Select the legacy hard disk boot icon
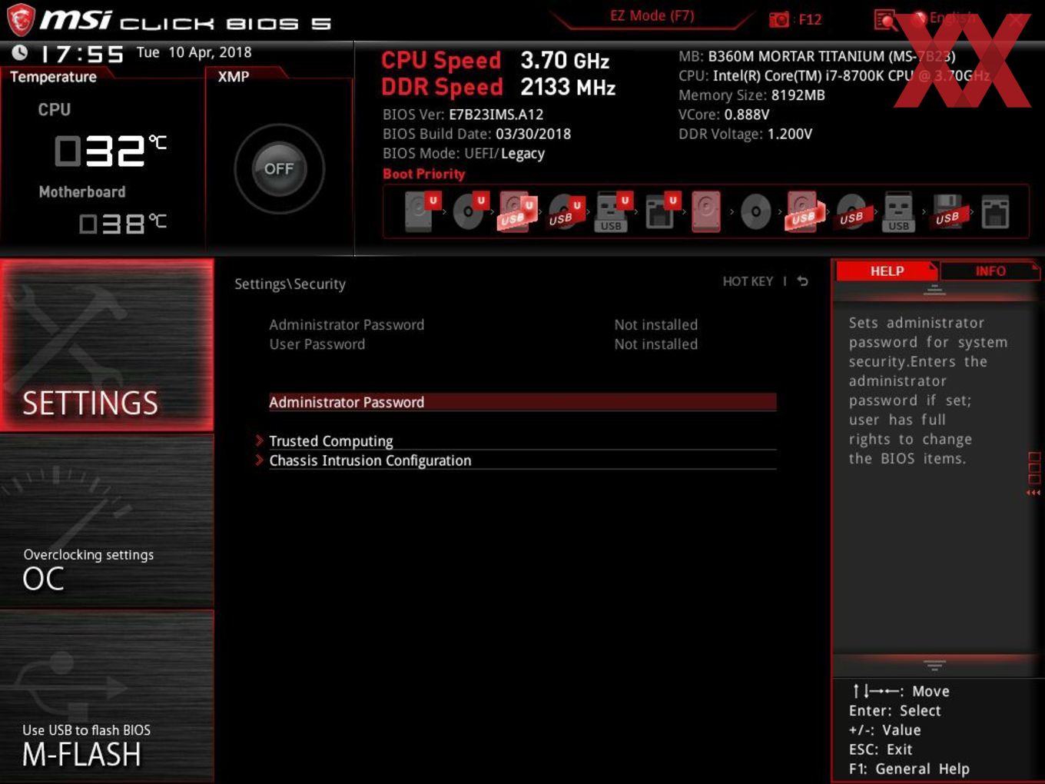Image resolution: width=1045 pixels, height=784 pixels. click(706, 211)
